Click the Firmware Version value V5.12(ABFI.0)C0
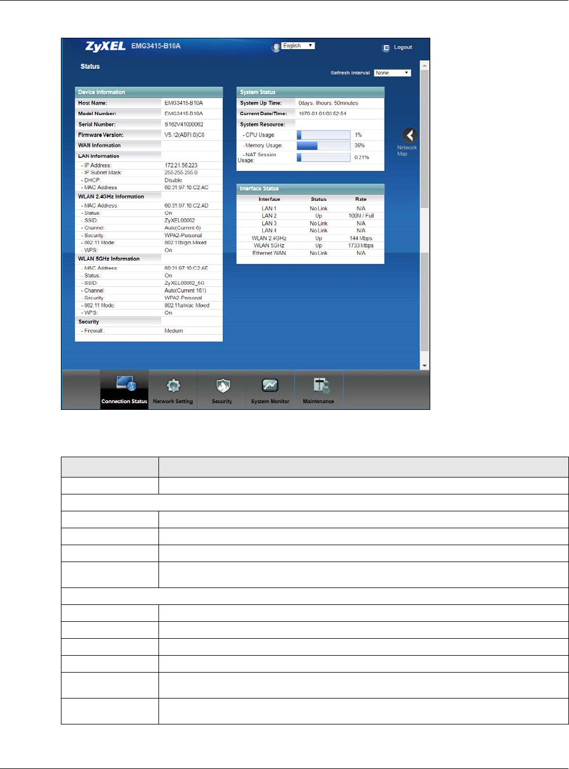The width and height of the screenshot is (569, 769). (x=184, y=135)
